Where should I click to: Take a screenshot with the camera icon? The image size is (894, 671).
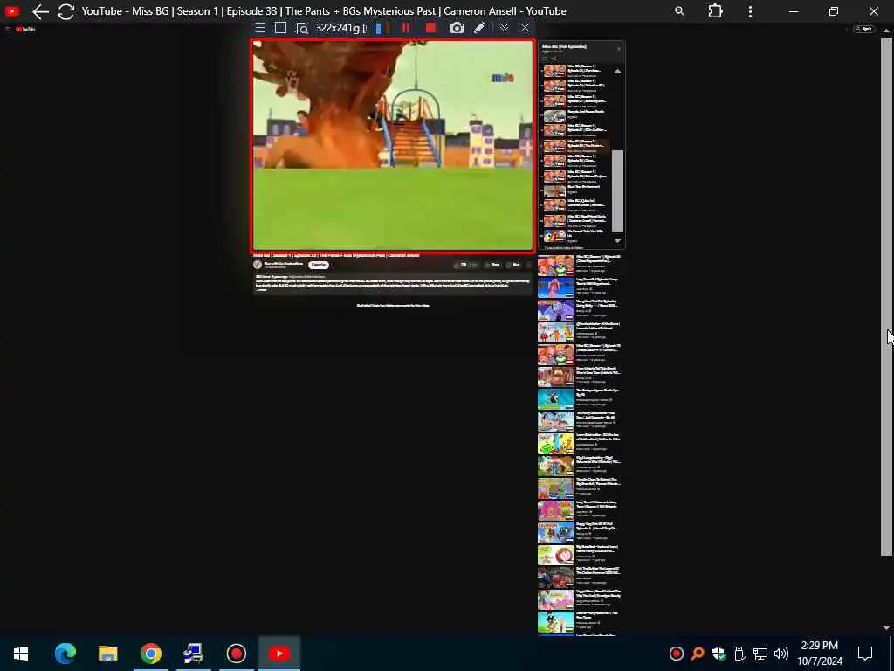pos(457,28)
